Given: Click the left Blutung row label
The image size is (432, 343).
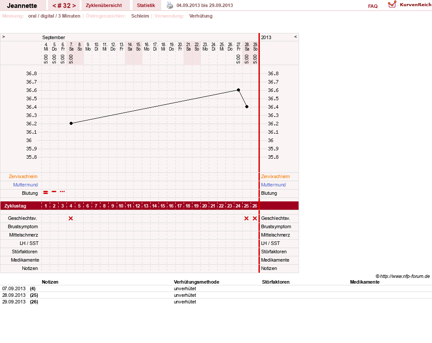Looking at the screenshot, I should click(x=30, y=193).
